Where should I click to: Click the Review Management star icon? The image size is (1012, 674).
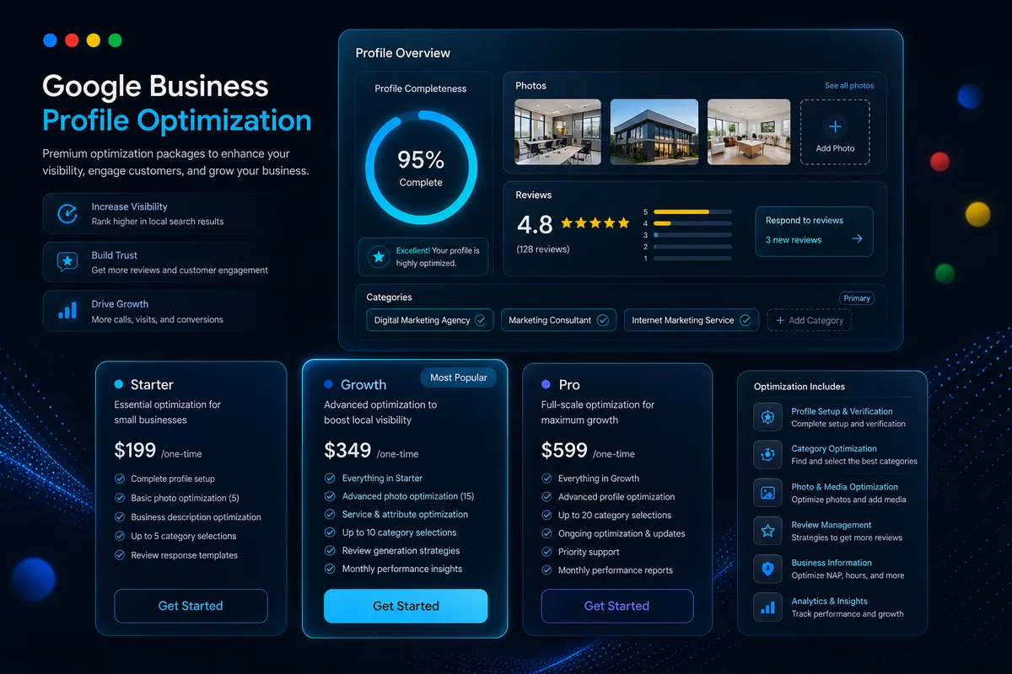[x=767, y=531]
